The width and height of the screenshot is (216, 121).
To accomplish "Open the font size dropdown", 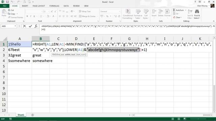I will point(49,11).
